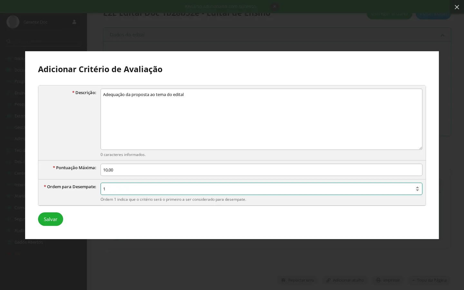Click the Adicionar atalho link text
The height and width of the screenshot is (290, 464).
coord(348,280)
